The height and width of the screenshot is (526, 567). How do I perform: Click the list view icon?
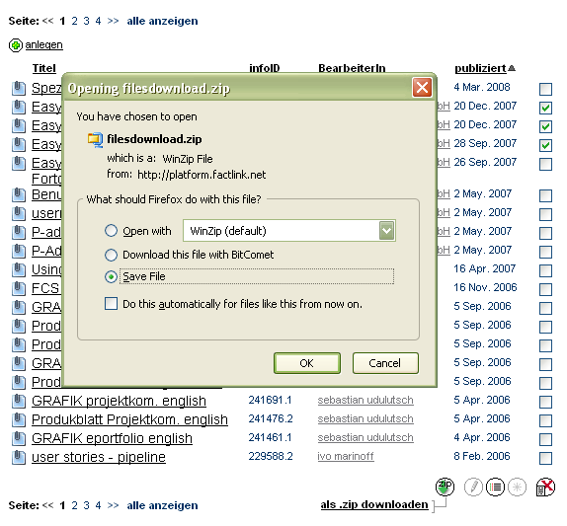pyautogui.click(x=495, y=488)
